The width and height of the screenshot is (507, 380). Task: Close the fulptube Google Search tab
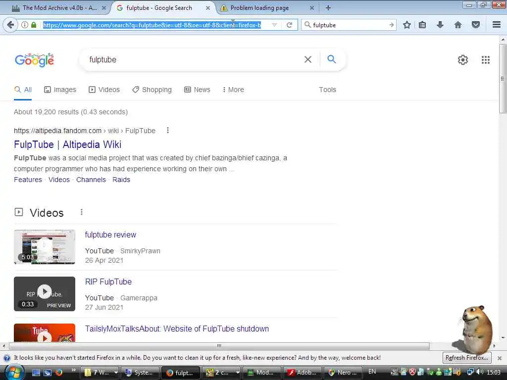208,8
